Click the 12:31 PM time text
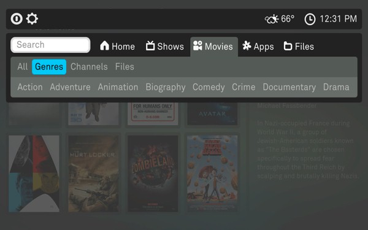 pos(338,19)
